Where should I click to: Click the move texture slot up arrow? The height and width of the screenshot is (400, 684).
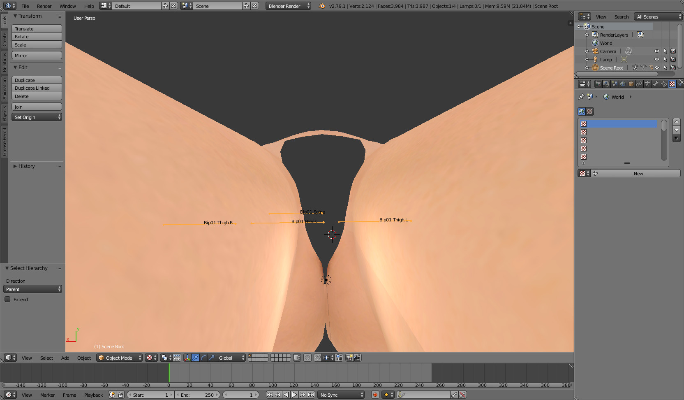[677, 122]
